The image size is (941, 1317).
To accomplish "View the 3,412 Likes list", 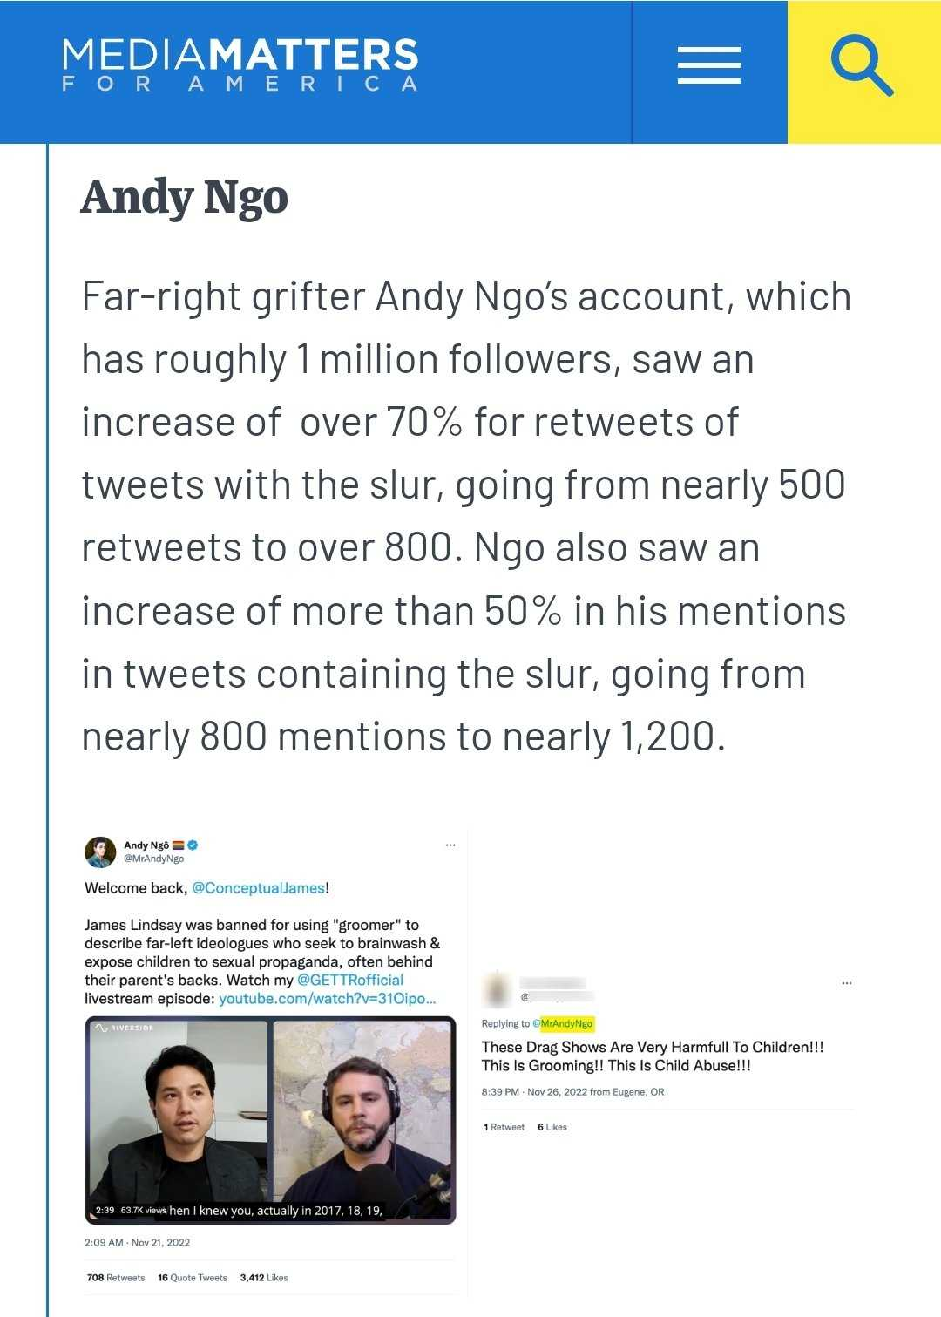I will pos(264,1278).
